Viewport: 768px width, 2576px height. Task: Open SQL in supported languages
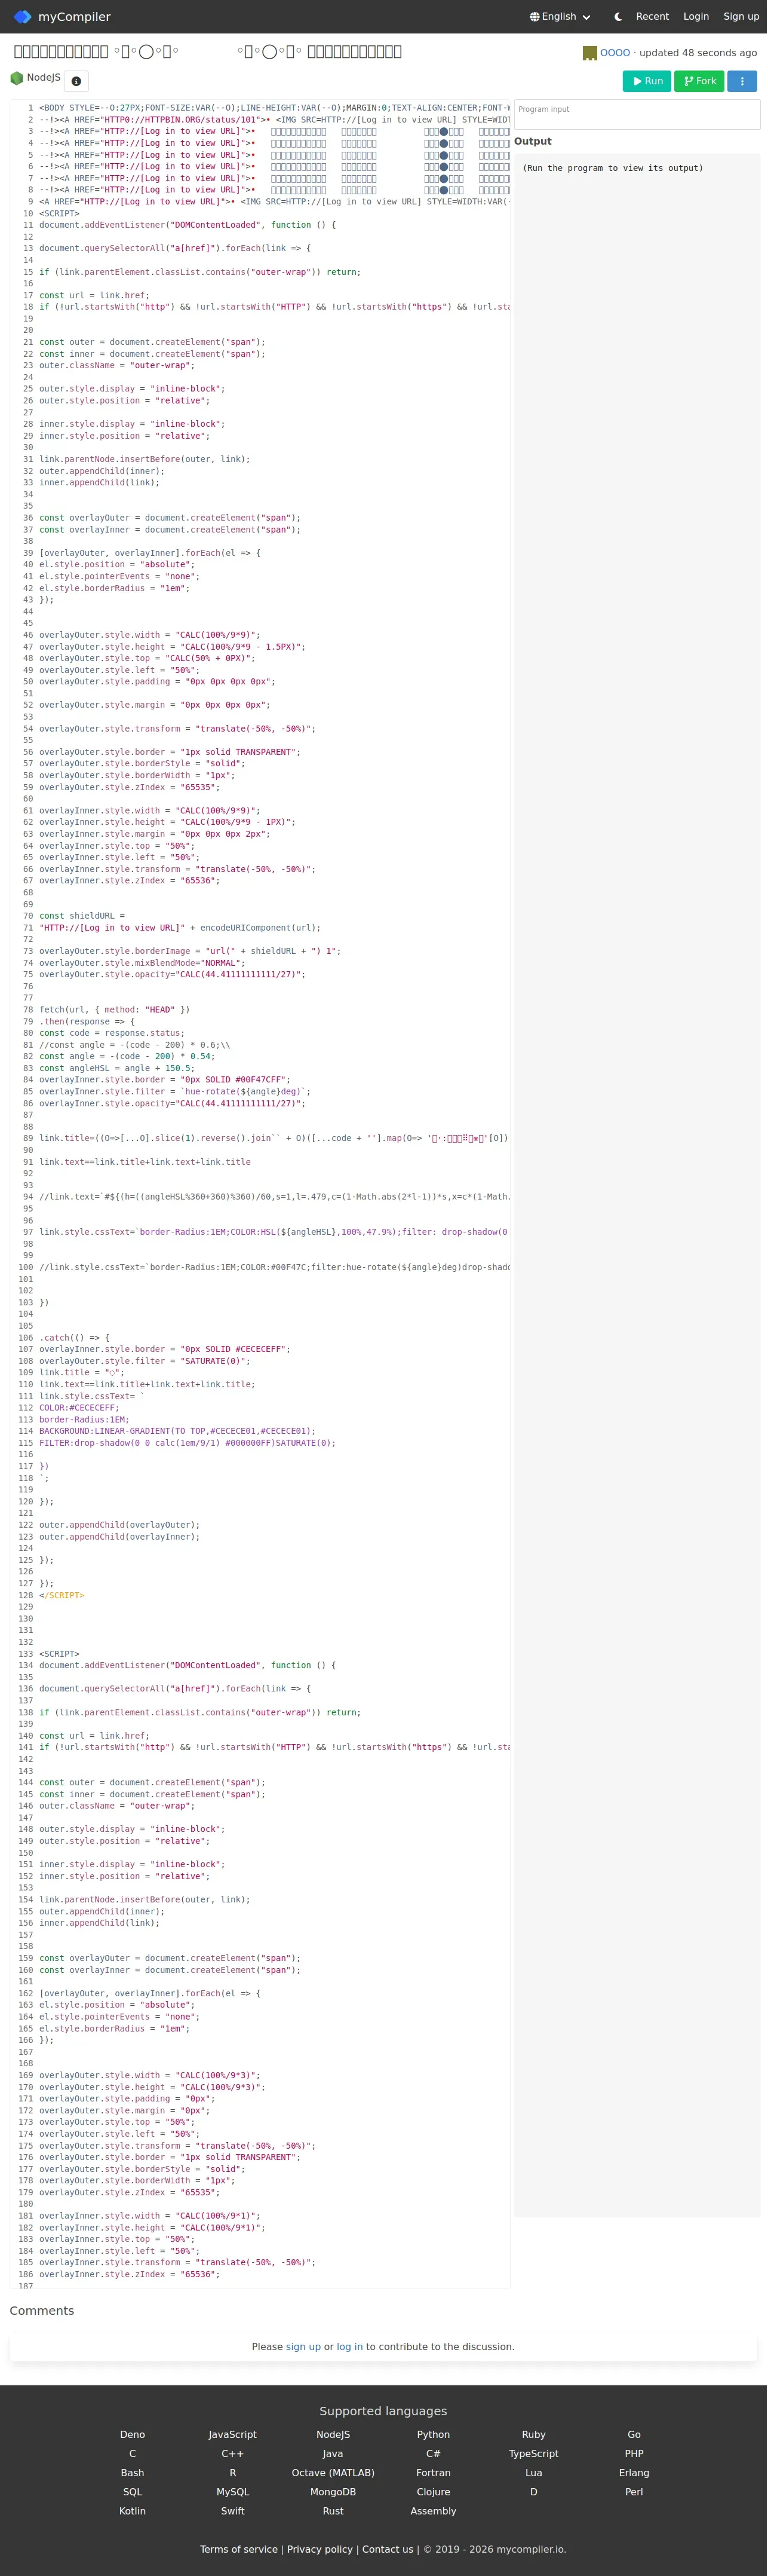click(133, 2492)
